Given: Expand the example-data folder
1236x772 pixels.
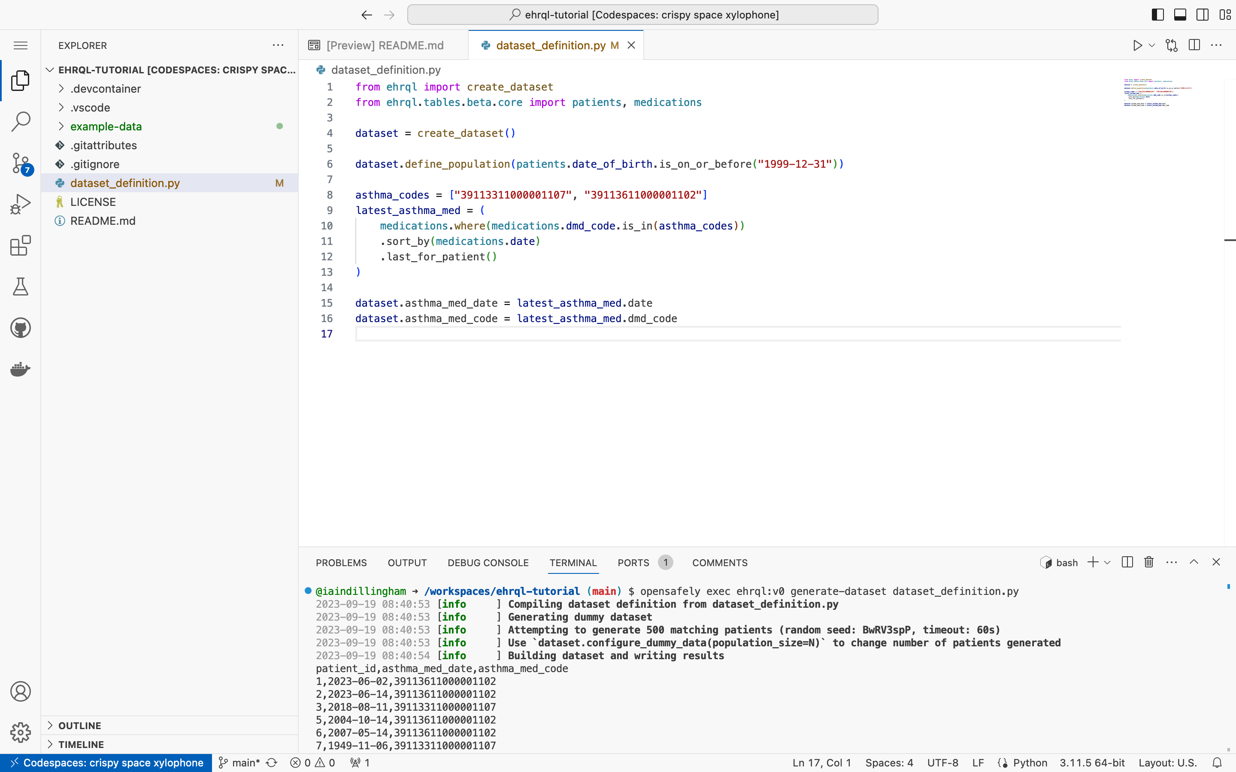Looking at the screenshot, I should click(61, 126).
